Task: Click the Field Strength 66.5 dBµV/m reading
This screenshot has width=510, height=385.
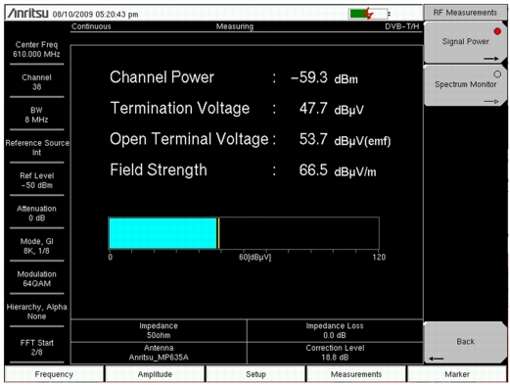Action: click(243, 170)
